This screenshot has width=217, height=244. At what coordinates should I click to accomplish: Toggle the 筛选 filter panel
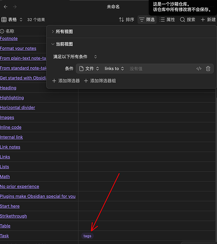pos(147,20)
